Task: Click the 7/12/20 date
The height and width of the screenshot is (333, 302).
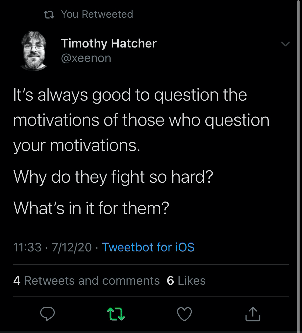Action: (72, 247)
